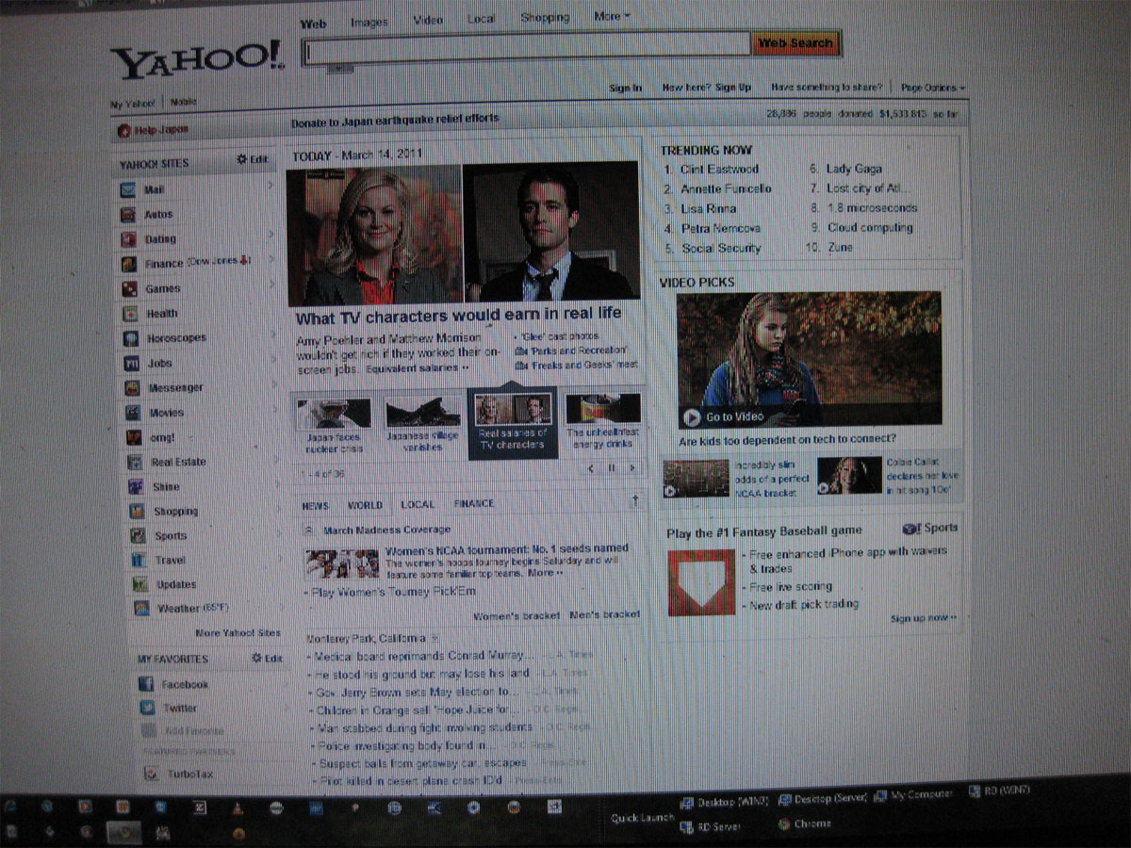
Task: Open the Shopping site icon
Action: (x=138, y=512)
